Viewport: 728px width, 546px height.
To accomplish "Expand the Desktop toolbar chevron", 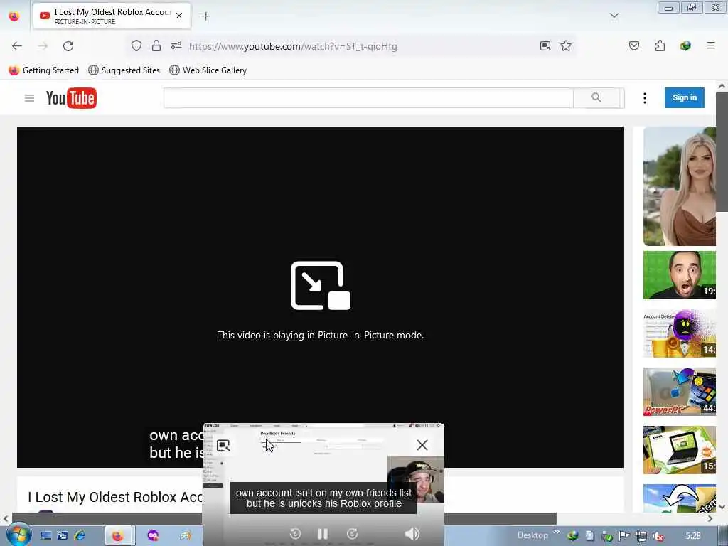I will [x=556, y=532].
